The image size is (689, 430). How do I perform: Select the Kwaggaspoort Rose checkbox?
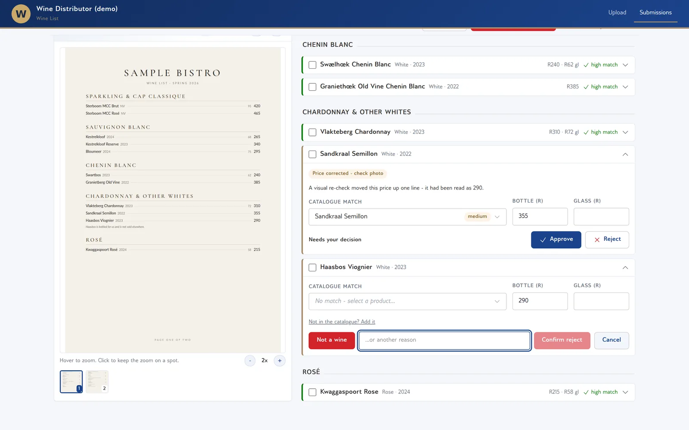pyautogui.click(x=313, y=392)
